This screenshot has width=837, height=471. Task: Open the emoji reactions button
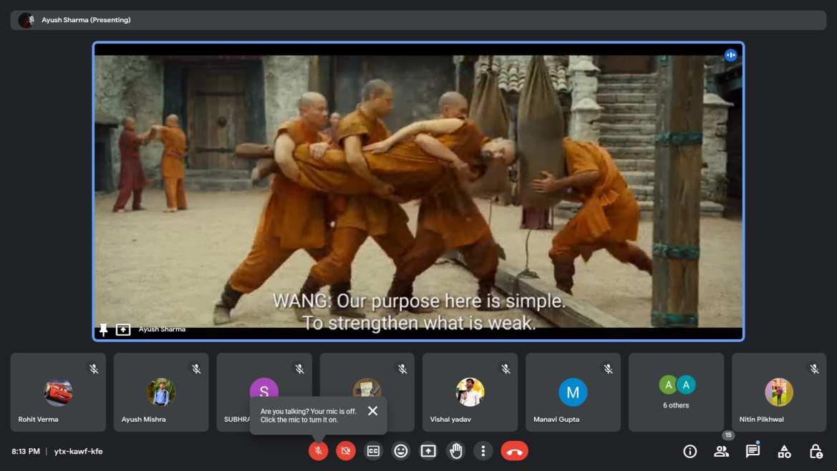(x=401, y=451)
